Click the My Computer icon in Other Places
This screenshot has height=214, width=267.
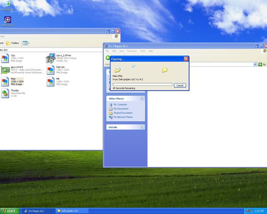pyautogui.click(x=111, y=104)
